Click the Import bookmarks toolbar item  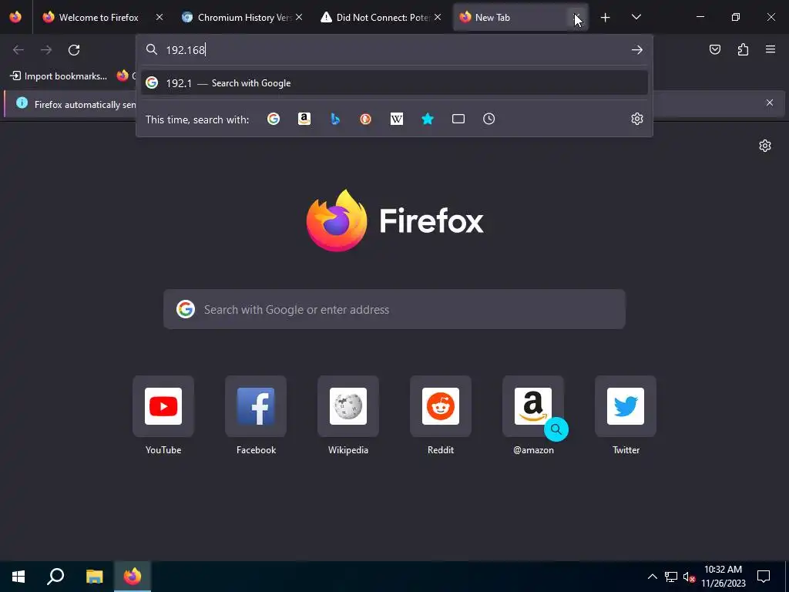pos(59,76)
